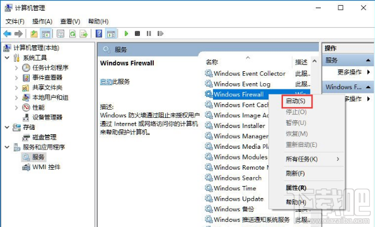Toggle the Show/Hide Action Pane icon

[111, 33]
